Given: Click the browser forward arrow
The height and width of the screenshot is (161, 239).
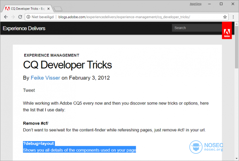Looking at the screenshot, I should [x=13, y=17].
